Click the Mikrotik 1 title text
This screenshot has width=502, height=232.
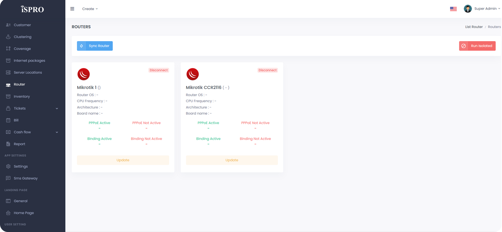coord(87,88)
